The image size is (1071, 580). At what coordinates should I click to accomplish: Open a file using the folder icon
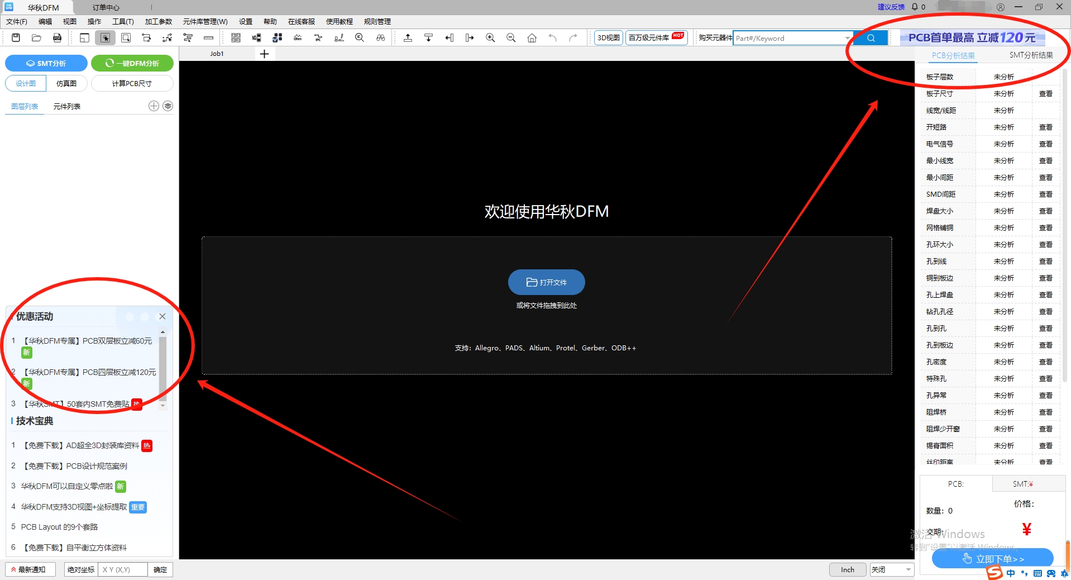36,37
